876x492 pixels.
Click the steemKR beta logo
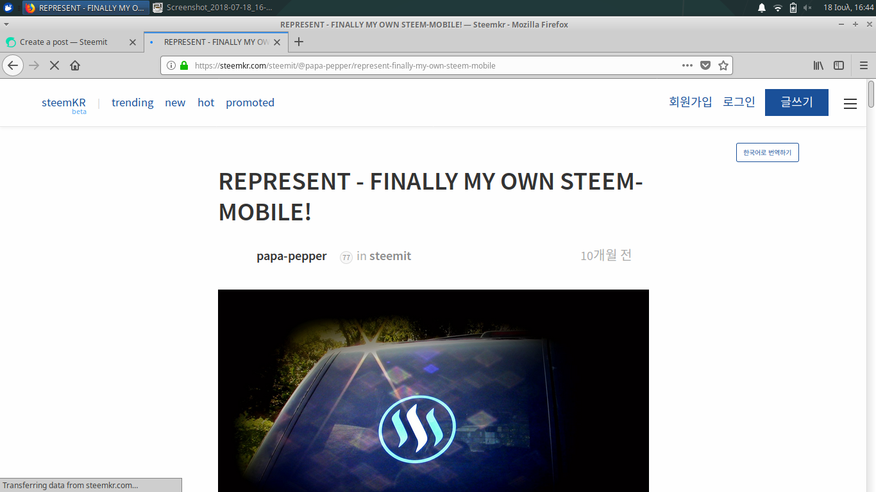(x=63, y=105)
